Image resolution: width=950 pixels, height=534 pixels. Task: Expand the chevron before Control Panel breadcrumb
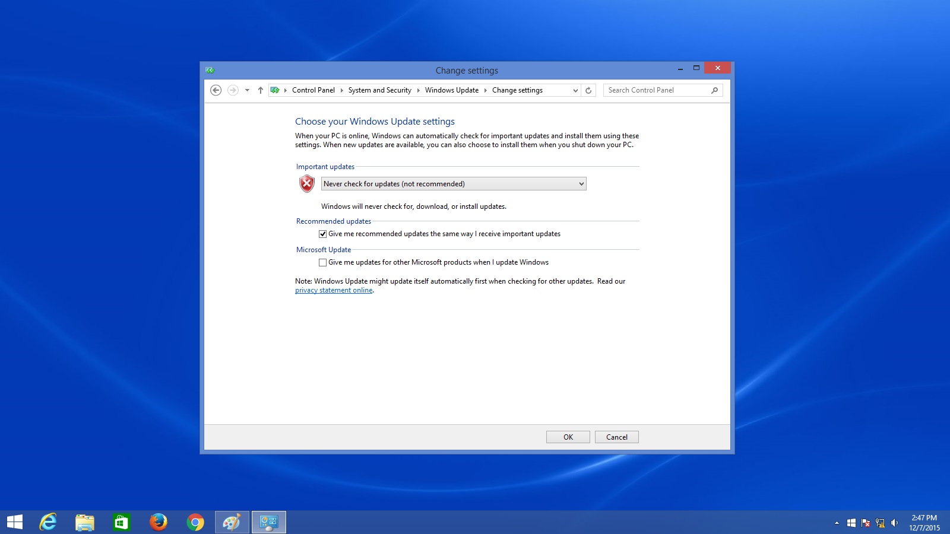[286, 90]
